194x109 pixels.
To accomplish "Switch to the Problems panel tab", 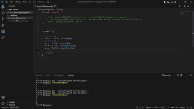I will [x=39, y=75].
